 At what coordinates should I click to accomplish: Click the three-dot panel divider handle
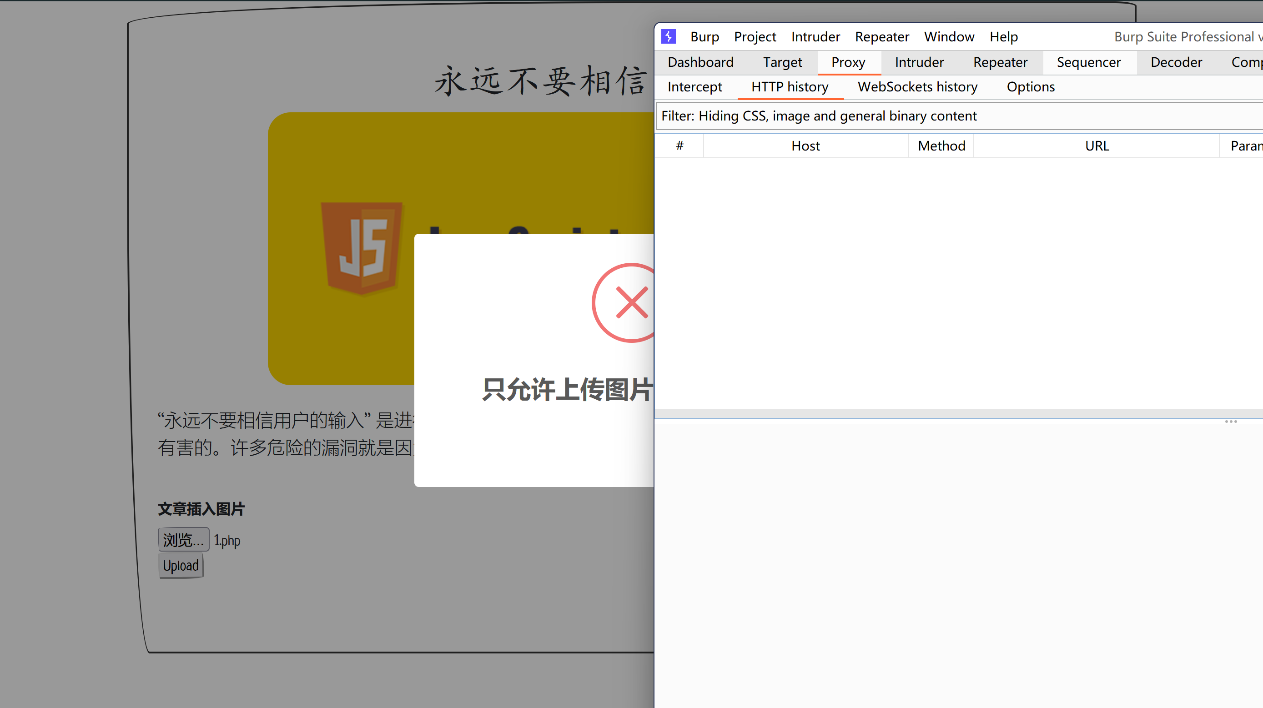tap(1231, 421)
